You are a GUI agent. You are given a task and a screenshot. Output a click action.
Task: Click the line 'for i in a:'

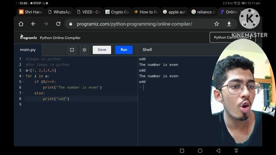[38, 76]
